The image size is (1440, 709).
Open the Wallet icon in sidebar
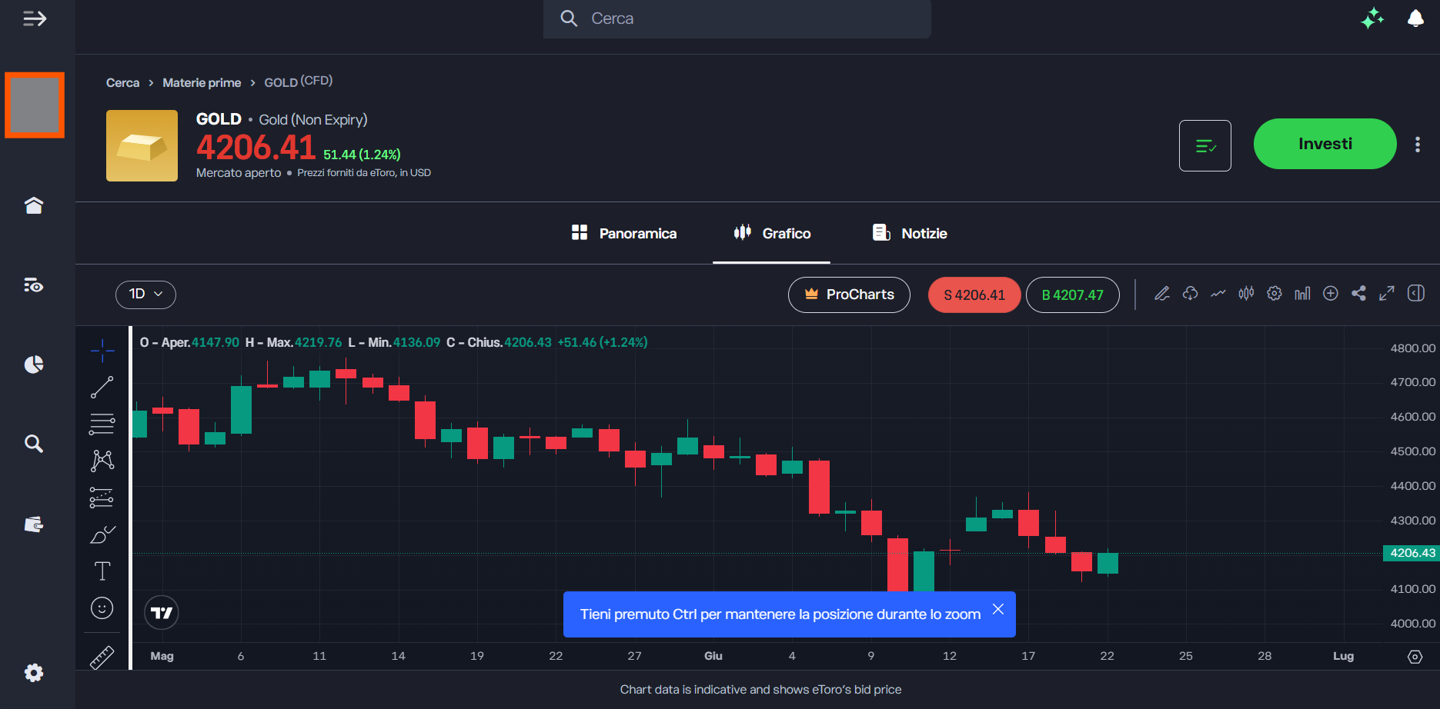34,524
